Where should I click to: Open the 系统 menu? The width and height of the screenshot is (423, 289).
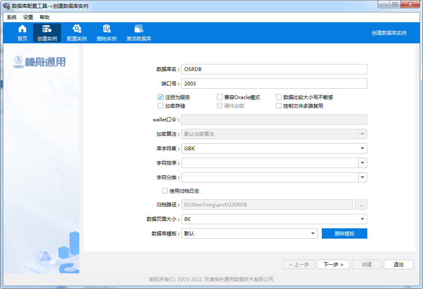[12, 17]
